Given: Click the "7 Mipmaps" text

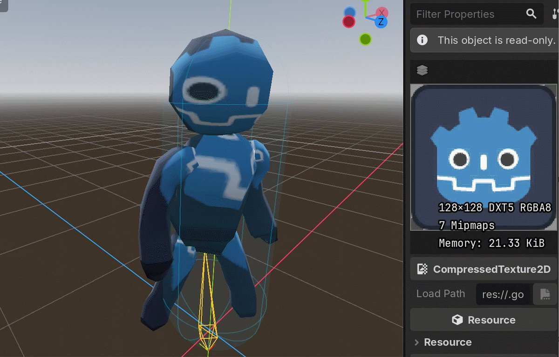Looking at the screenshot, I should click(467, 225).
